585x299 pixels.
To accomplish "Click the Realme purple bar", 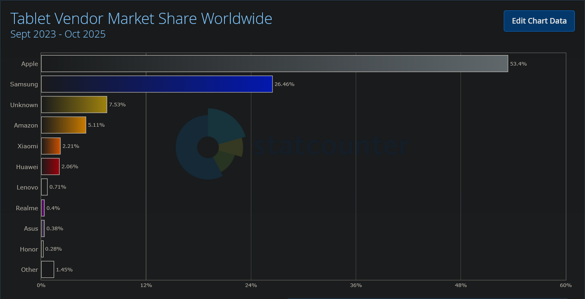I will (43, 208).
